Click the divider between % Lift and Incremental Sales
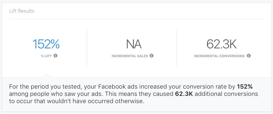This screenshot has width=273, height=114. pos(87,48)
